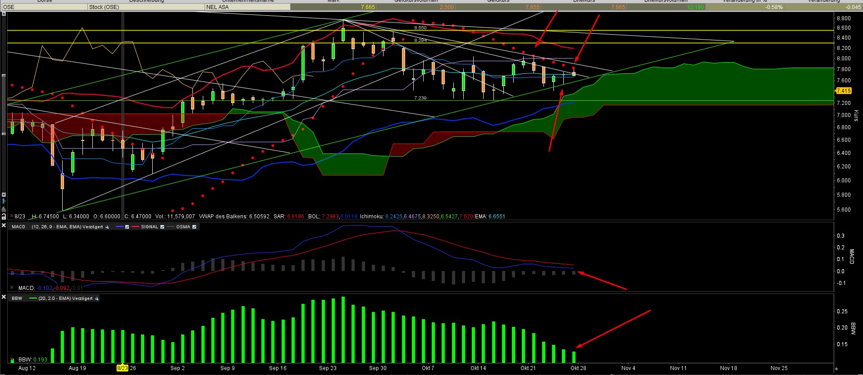This screenshot has height=375, width=863.
Task: Click the green BBW line color swatch
Action: point(33,298)
